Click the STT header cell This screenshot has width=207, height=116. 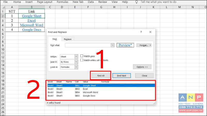(12, 11)
